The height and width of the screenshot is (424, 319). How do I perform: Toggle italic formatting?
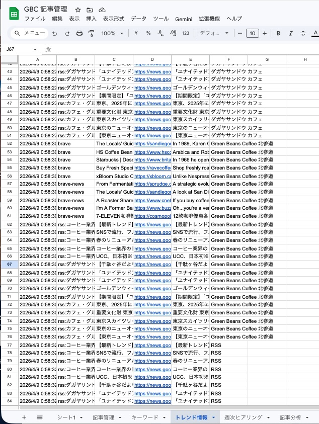point(291,33)
